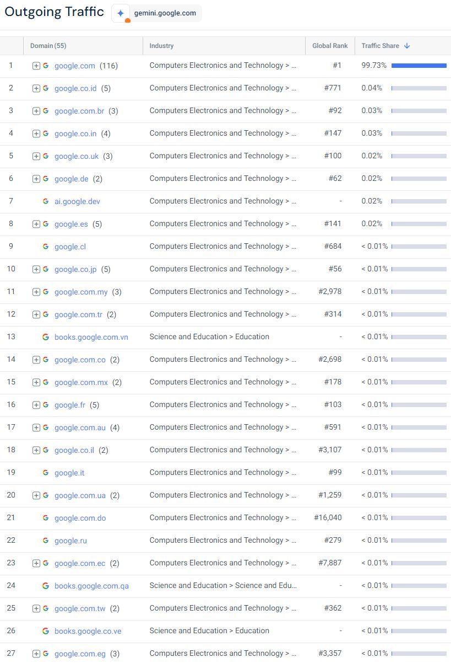Click the traffic share bar for google.com
Screen dimensions: 451x663
(419, 66)
